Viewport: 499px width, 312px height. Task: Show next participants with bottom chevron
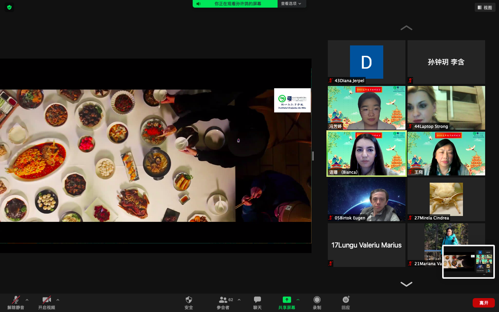406,284
